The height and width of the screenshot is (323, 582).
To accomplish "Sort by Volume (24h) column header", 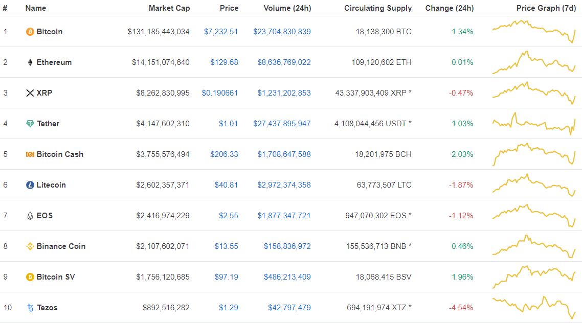I will click(287, 8).
